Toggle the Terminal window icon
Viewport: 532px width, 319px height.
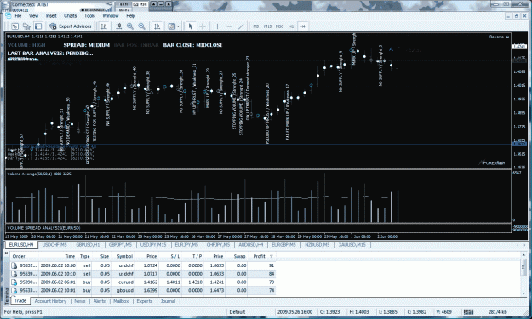click(38, 26)
